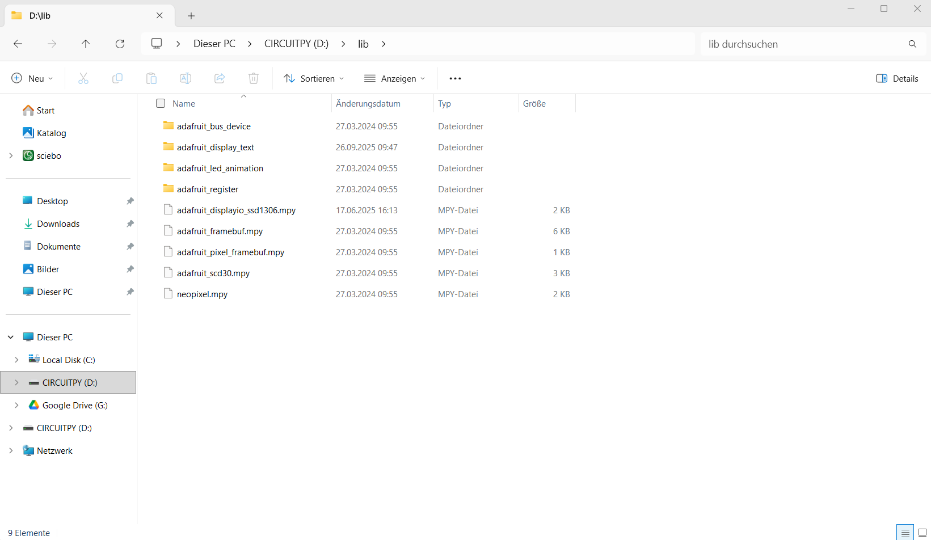Go up one folder level
The height and width of the screenshot is (540, 931).
pos(86,44)
